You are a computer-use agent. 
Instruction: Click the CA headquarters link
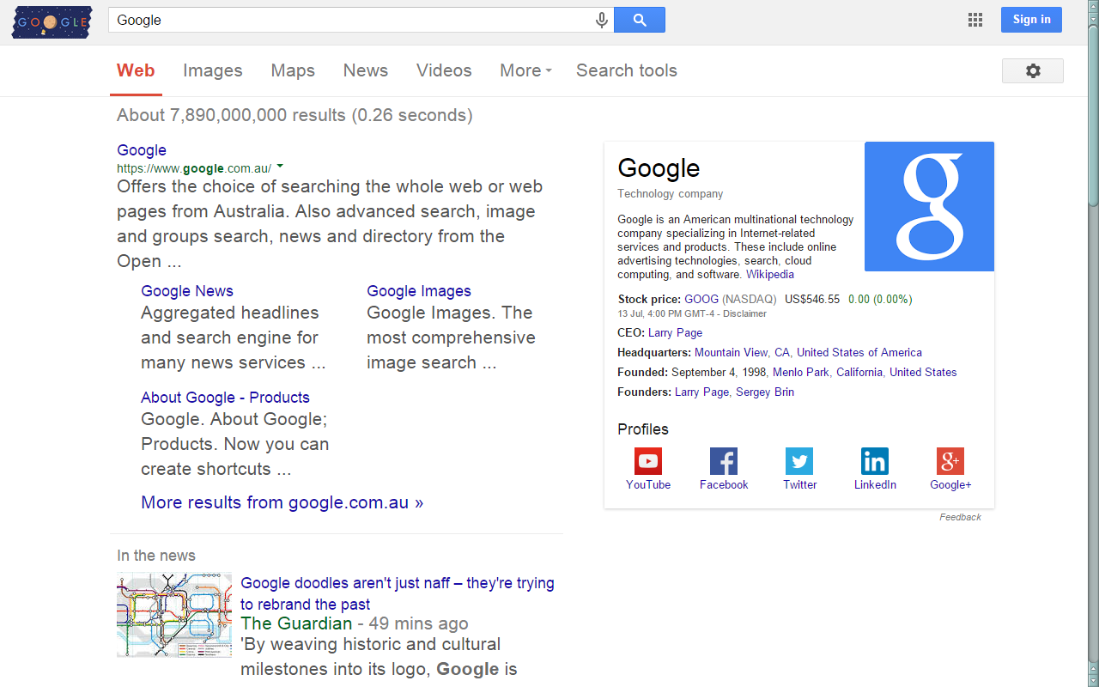(x=782, y=352)
